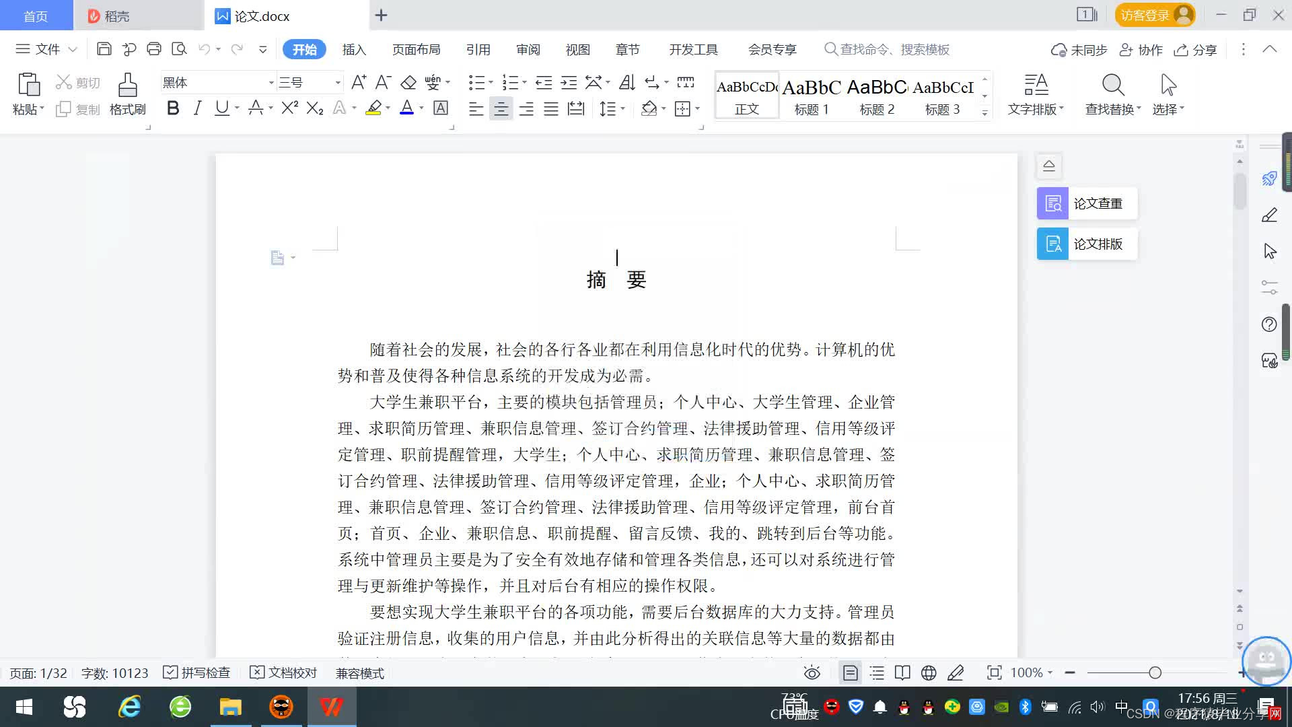Click the Save icon in quick toolbar
The height and width of the screenshot is (727, 1292).
coord(104,49)
